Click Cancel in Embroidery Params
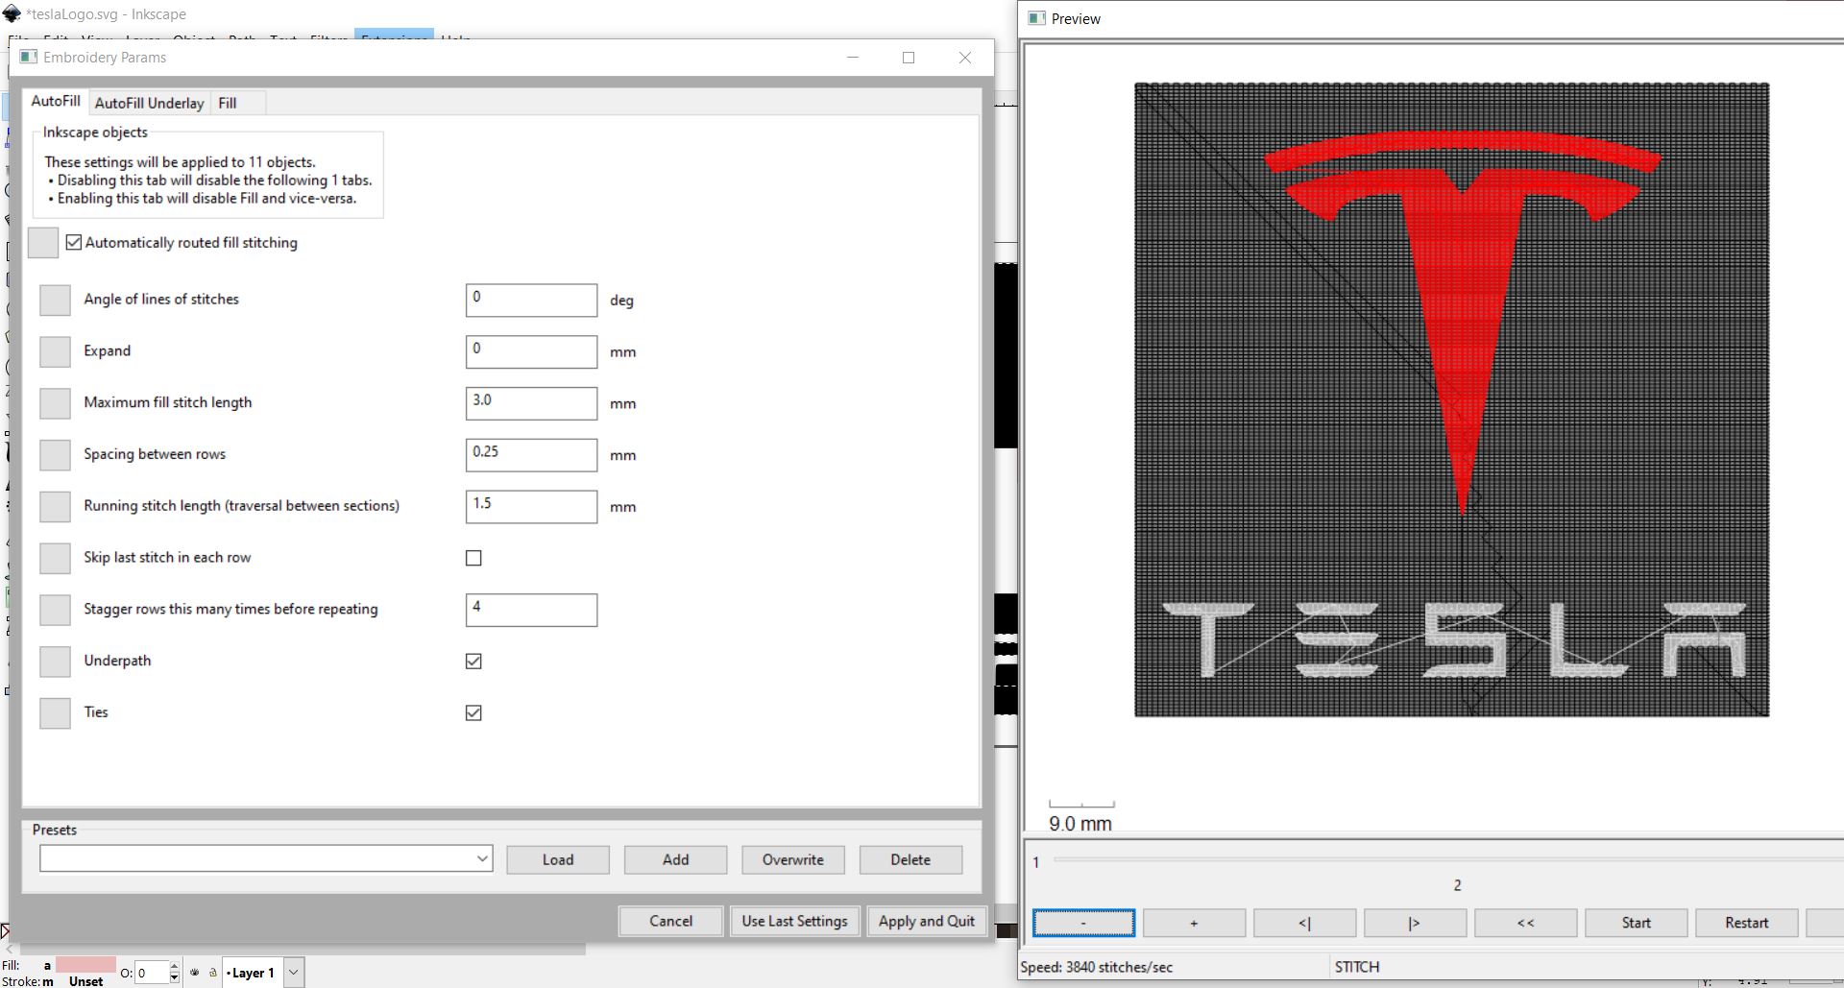 click(670, 922)
